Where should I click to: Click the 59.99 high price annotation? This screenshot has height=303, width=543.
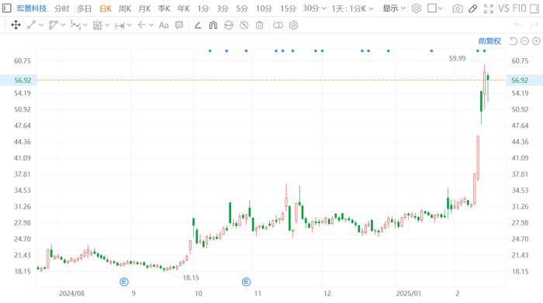457,58
